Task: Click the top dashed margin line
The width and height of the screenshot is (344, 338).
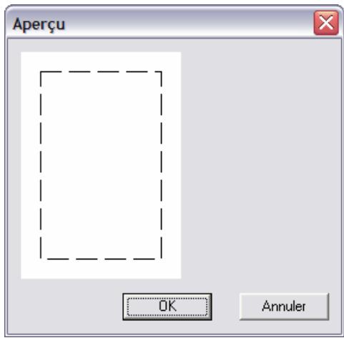Action: (x=101, y=71)
